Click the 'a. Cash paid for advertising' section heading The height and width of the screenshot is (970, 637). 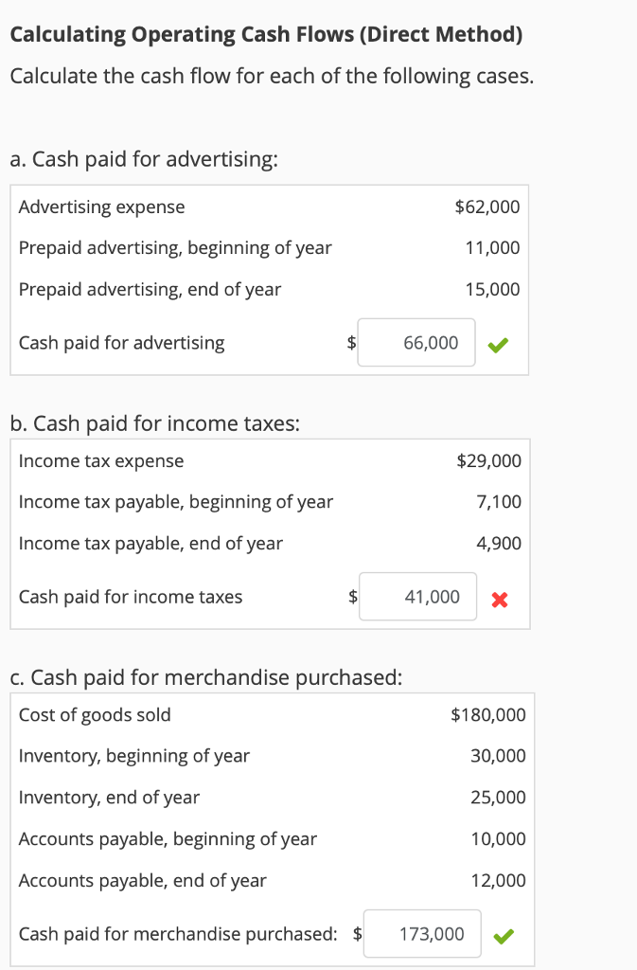click(x=144, y=158)
